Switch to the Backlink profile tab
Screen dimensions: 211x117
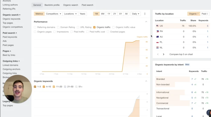coord(52,5)
